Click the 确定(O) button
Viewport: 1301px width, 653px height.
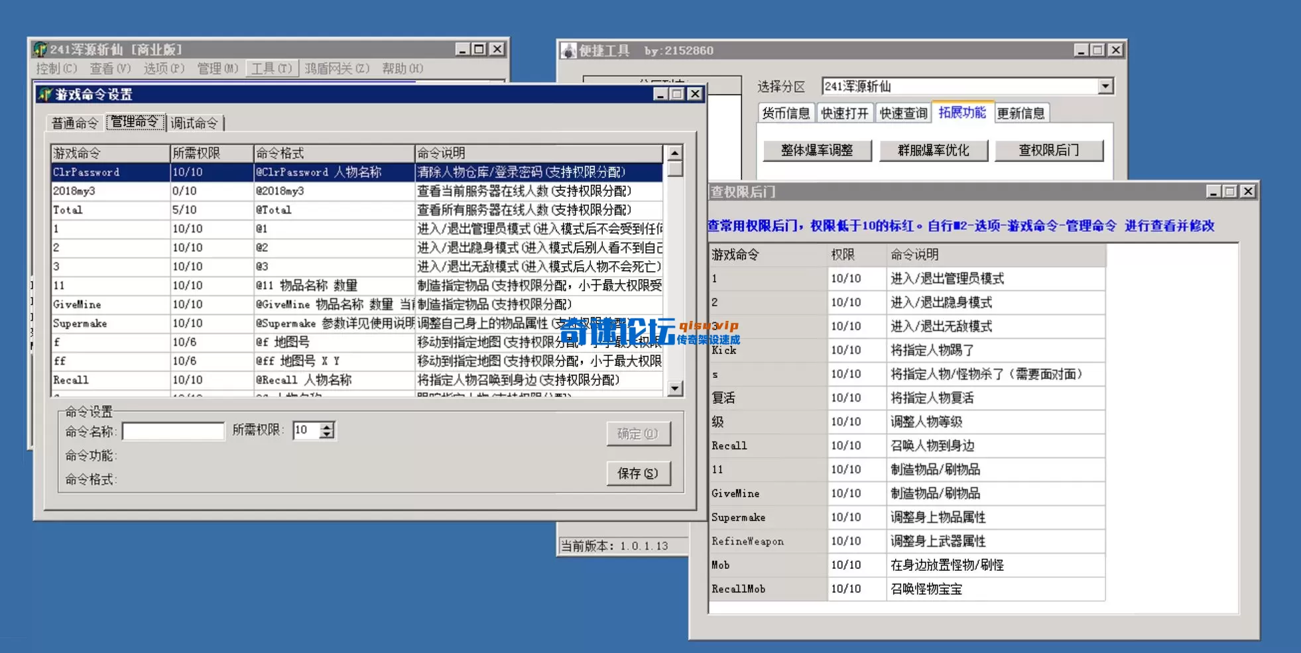[638, 434]
